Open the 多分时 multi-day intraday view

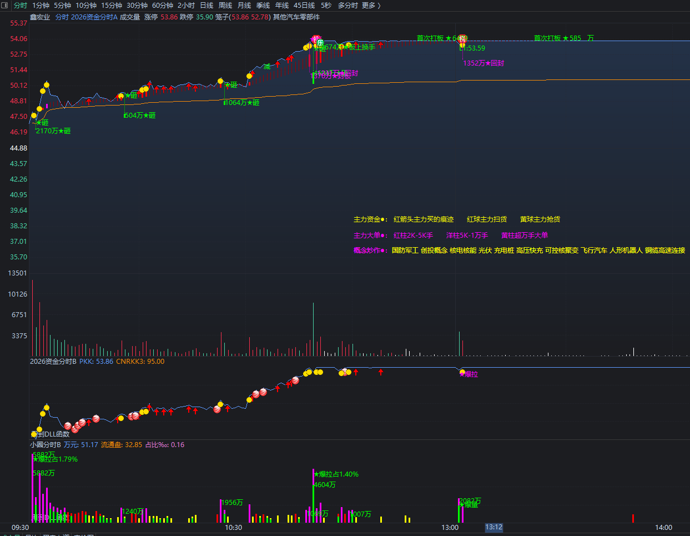[x=348, y=6]
